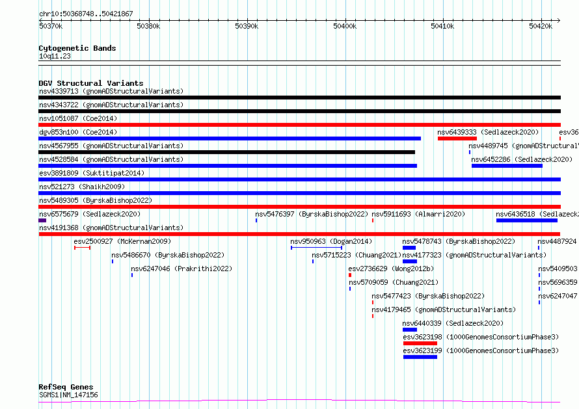Viewport: 579px width, 409px height.
Task: Click the 50400k position on ruler
Action: (345, 26)
